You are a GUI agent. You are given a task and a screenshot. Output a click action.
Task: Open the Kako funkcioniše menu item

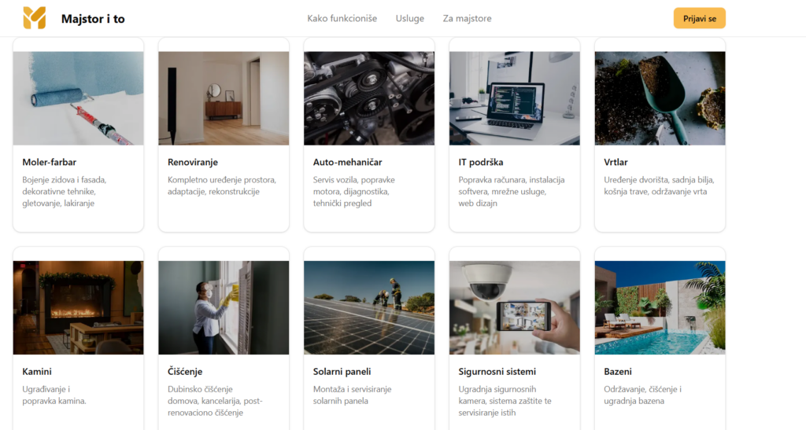pyautogui.click(x=342, y=19)
